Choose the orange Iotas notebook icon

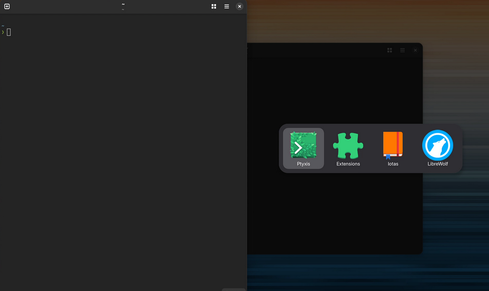(x=393, y=144)
